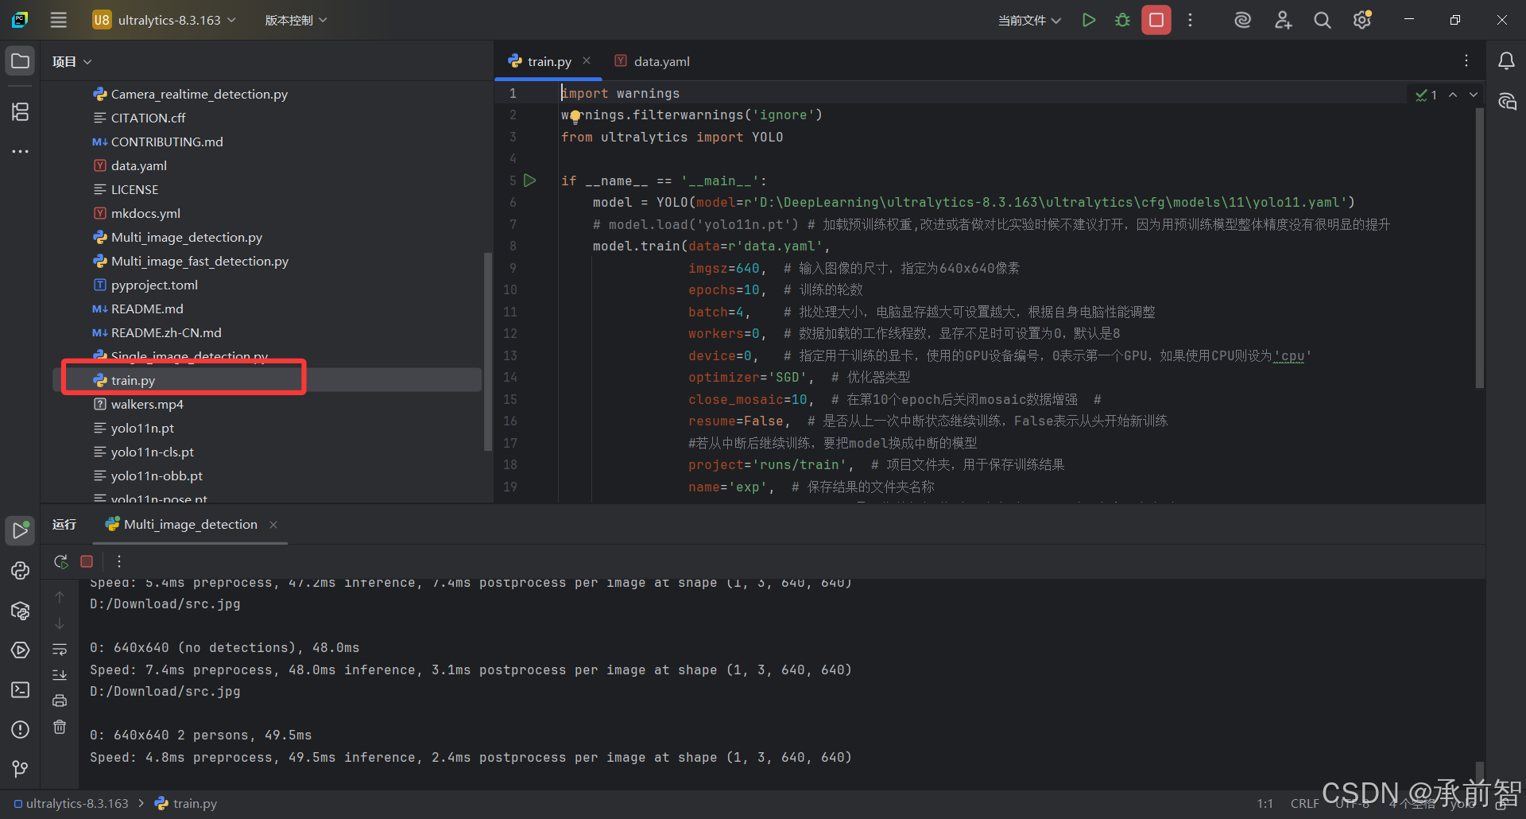Open the code with me account icon
Image resolution: width=1526 pixels, height=819 pixels.
pyautogui.click(x=1283, y=20)
